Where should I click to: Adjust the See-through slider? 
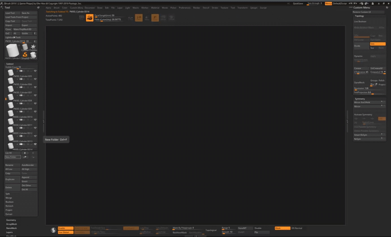click(x=315, y=4)
